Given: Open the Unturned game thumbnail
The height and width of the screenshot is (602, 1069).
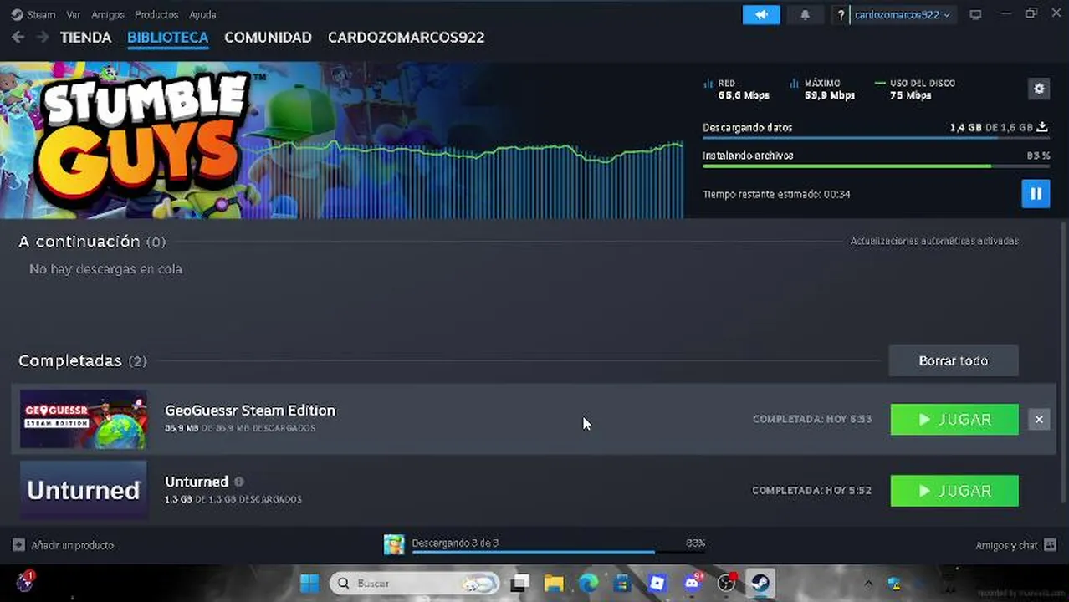Looking at the screenshot, I should [x=84, y=490].
